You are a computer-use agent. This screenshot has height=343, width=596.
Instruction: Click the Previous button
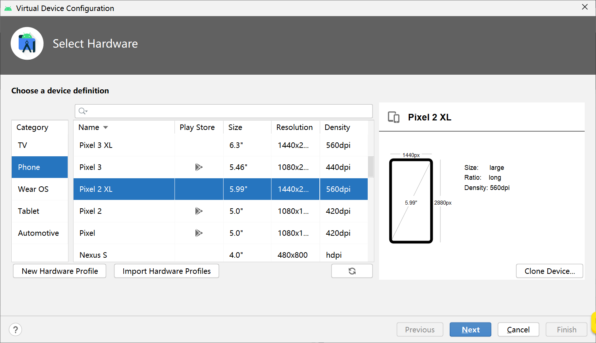point(420,329)
